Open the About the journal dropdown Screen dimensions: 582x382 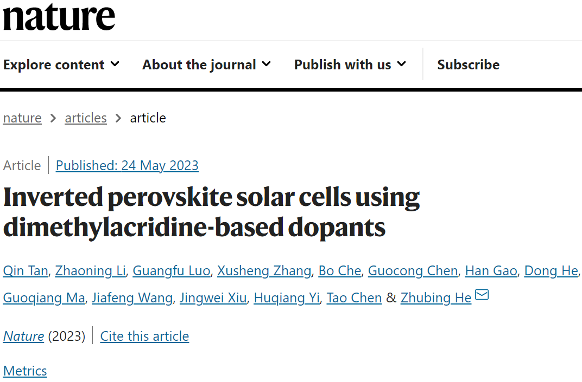coord(206,64)
